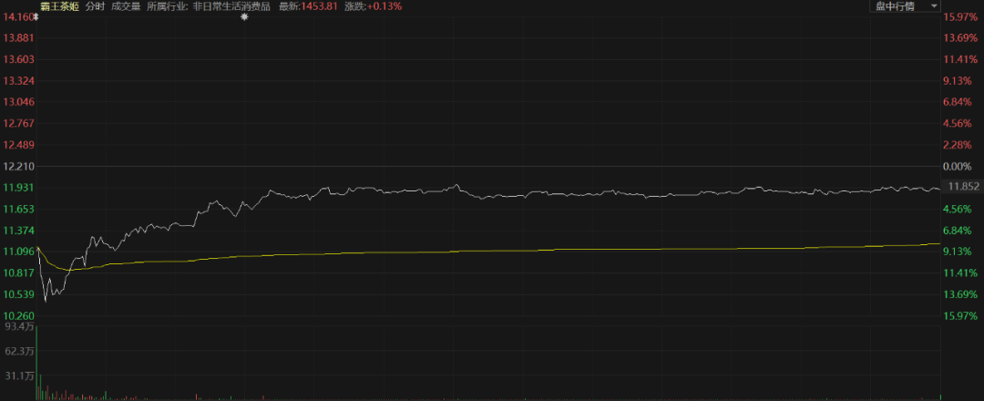Click the 10.260 lowest price label

coord(19,315)
